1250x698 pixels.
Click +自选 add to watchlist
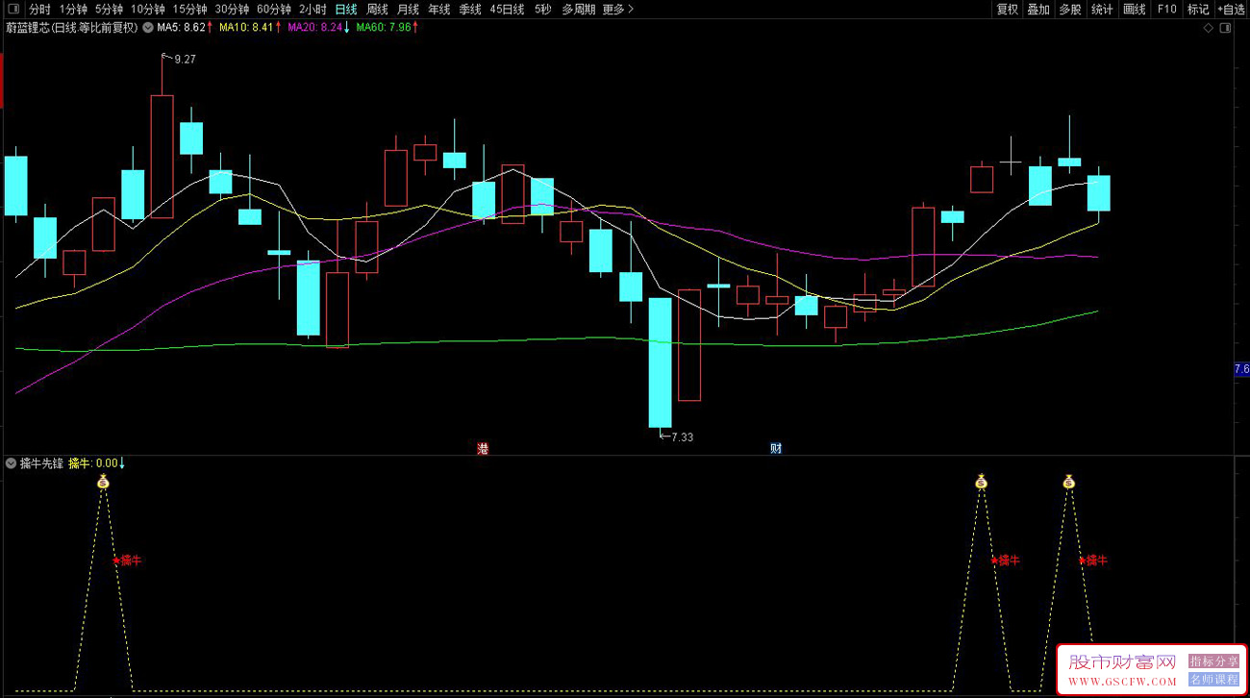[x=1232, y=9]
